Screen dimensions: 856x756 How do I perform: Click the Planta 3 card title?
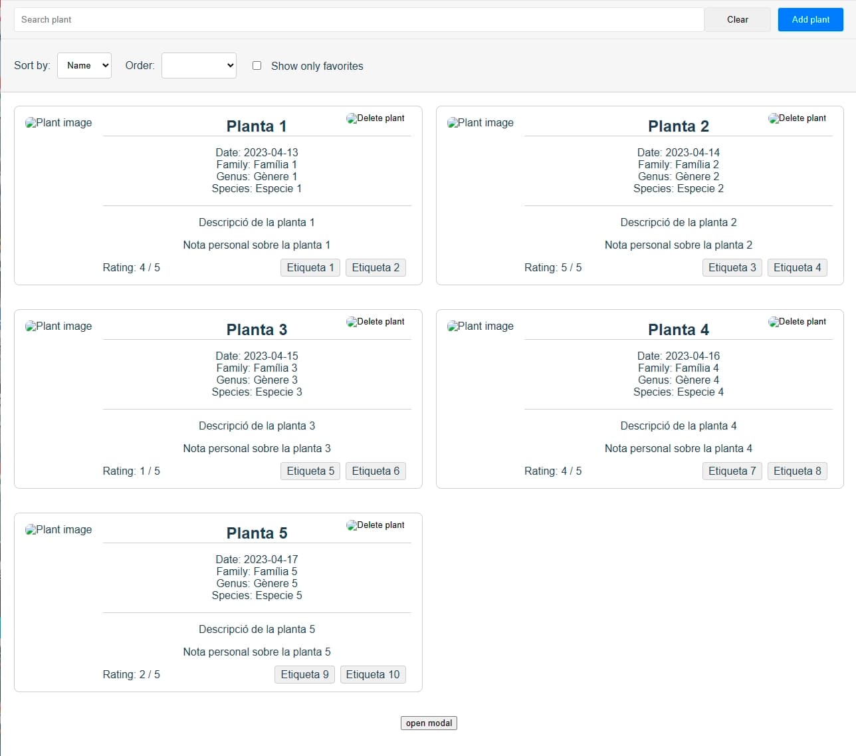click(257, 330)
